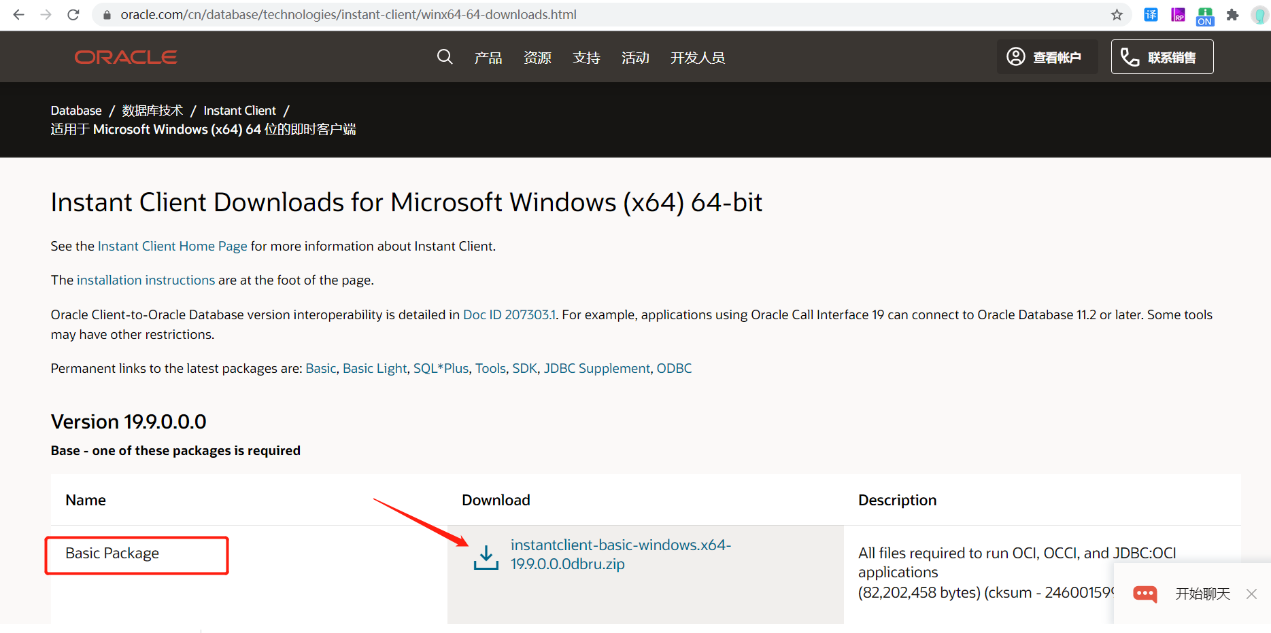Image resolution: width=1271 pixels, height=633 pixels.
Task: Click the browser profile avatar
Action: (x=1259, y=14)
